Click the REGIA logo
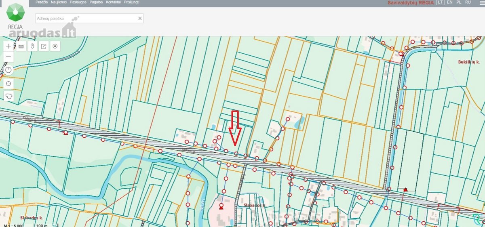Viewport: 485px width, 227px height. coord(16,17)
